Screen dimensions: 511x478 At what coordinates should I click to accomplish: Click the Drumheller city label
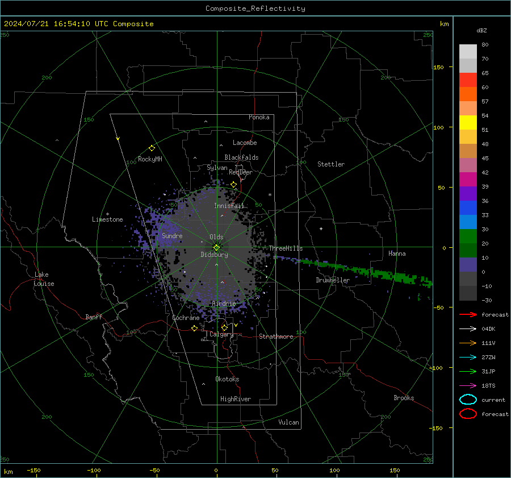pyautogui.click(x=333, y=280)
